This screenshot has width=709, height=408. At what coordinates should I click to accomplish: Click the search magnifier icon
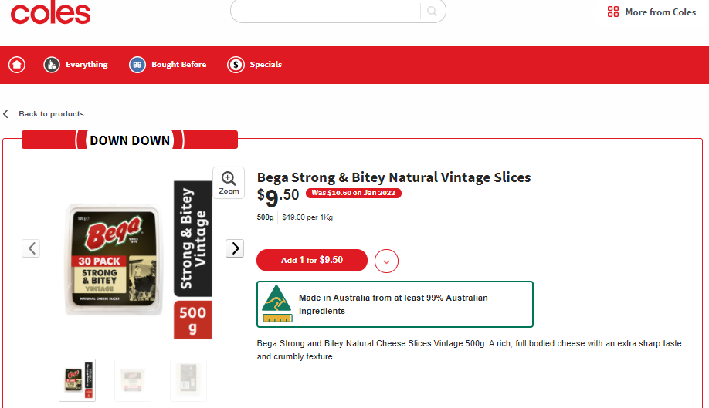[x=433, y=12]
